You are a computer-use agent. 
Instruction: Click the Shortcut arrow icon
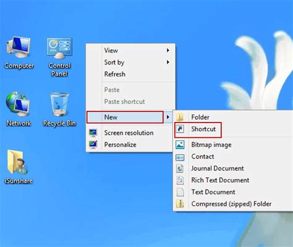[180, 129]
